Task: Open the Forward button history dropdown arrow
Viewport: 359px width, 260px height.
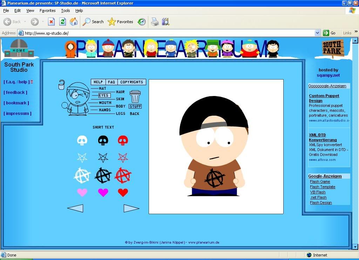Action: click(43, 22)
